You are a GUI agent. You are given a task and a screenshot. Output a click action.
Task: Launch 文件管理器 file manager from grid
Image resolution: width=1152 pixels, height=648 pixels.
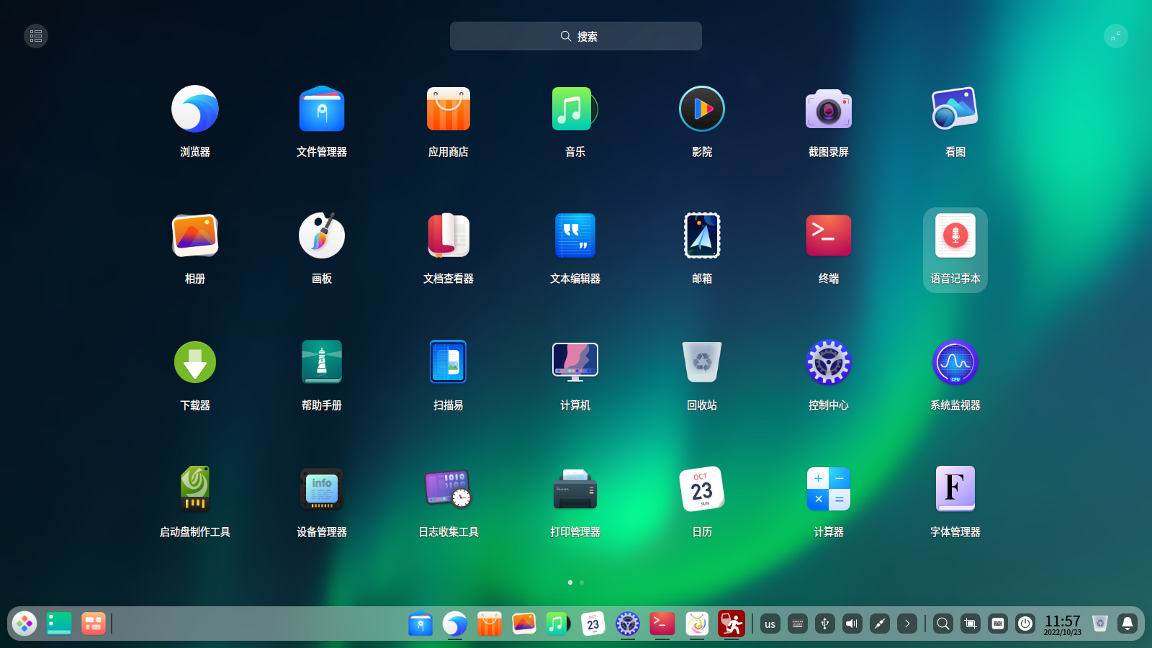click(x=322, y=109)
